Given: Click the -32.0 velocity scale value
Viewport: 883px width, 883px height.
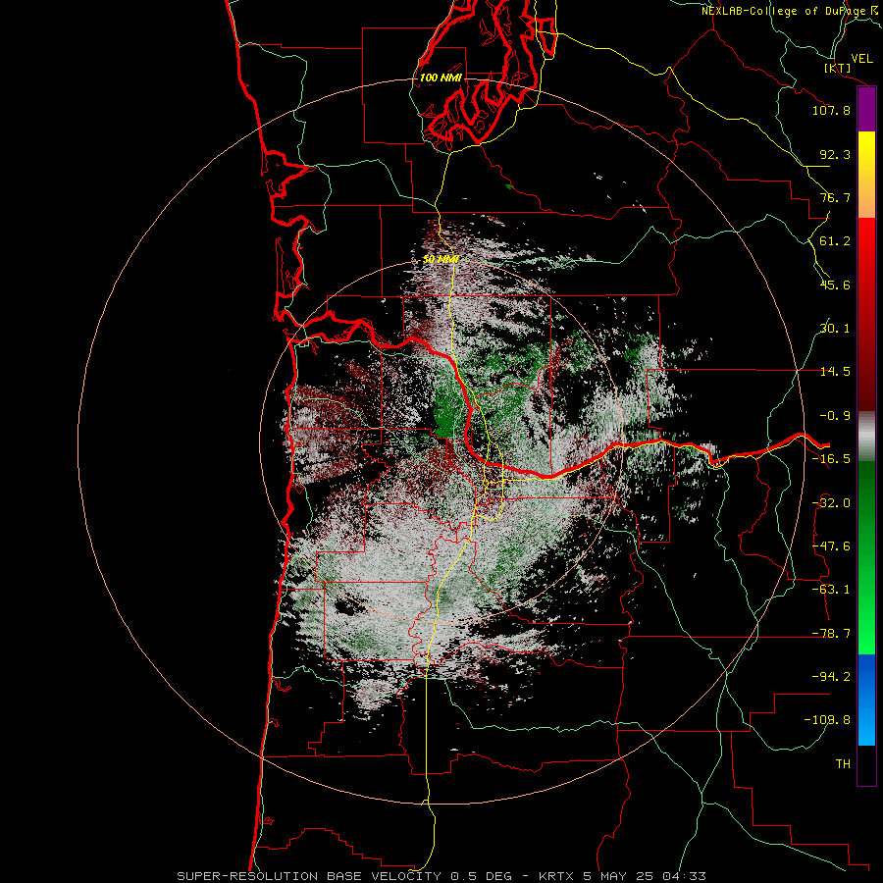Looking at the screenshot, I should click(831, 503).
